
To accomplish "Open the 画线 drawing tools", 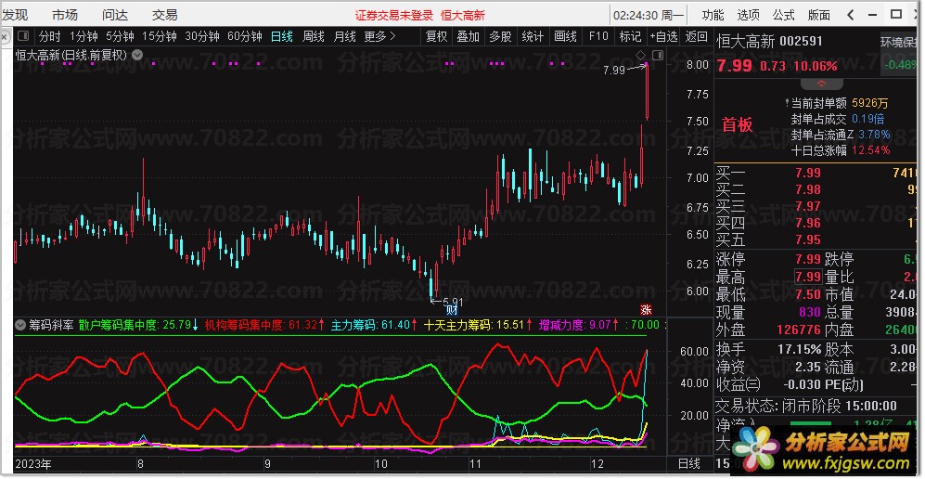I will pyautogui.click(x=565, y=36).
